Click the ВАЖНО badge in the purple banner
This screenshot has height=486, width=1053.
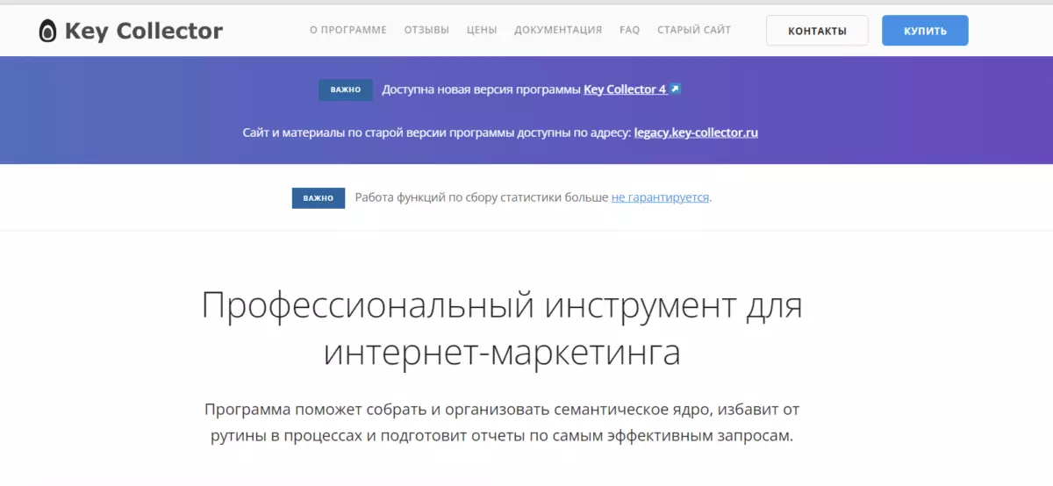click(x=346, y=89)
